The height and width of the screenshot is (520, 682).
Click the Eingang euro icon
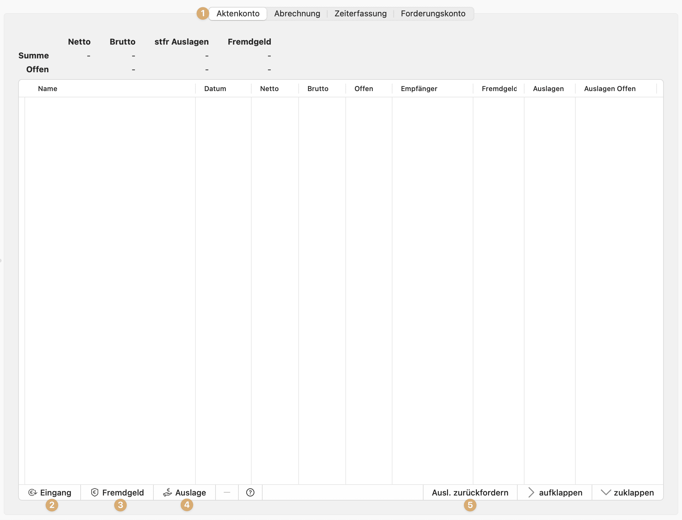[33, 492]
